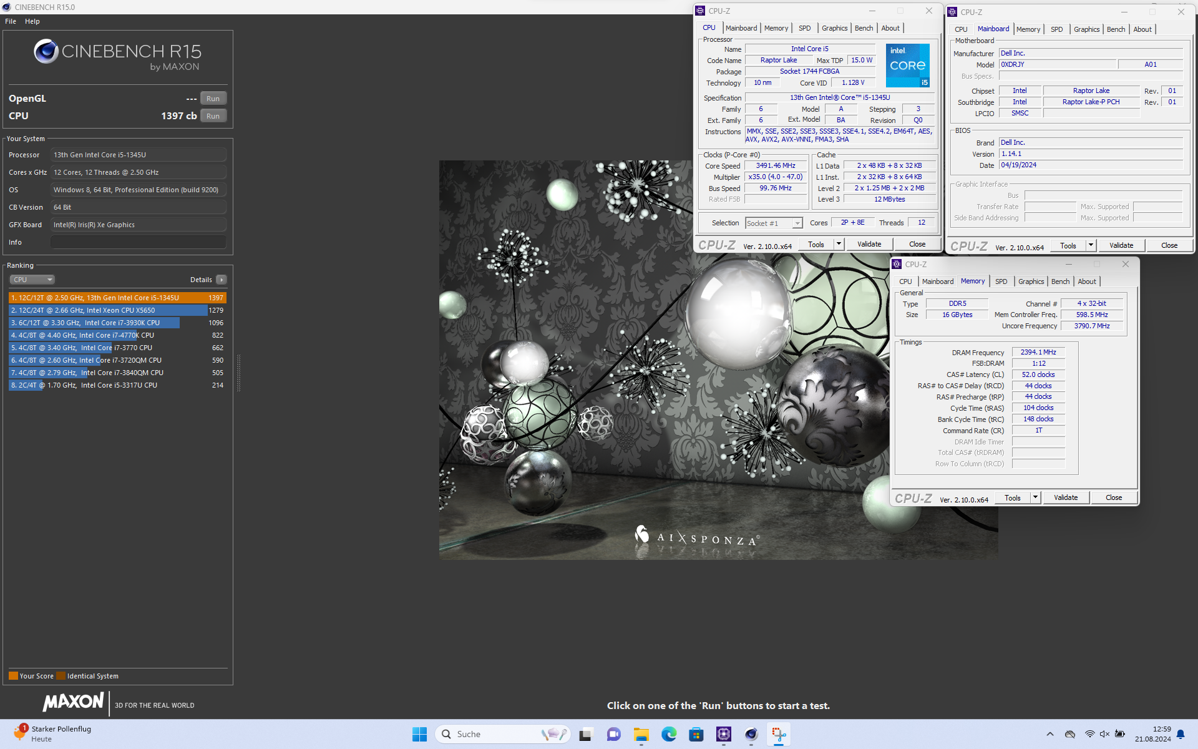Click the Intel Core i5 badge logo
This screenshot has width=1198, height=749.
click(908, 66)
